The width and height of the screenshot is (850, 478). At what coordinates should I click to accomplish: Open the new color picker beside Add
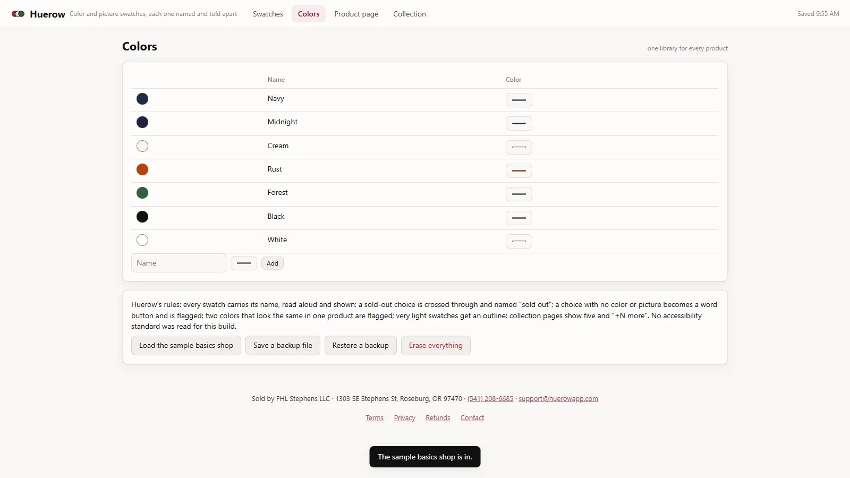point(244,263)
